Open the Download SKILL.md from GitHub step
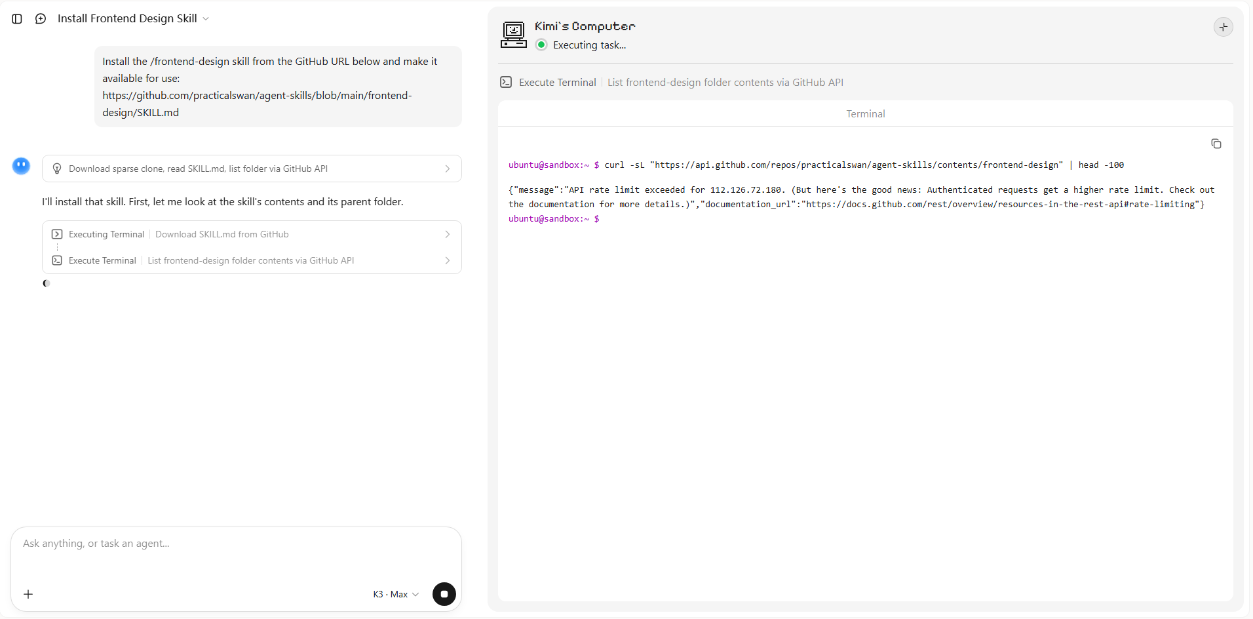Image resolution: width=1253 pixels, height=619 pixels. tap(252, 234)
